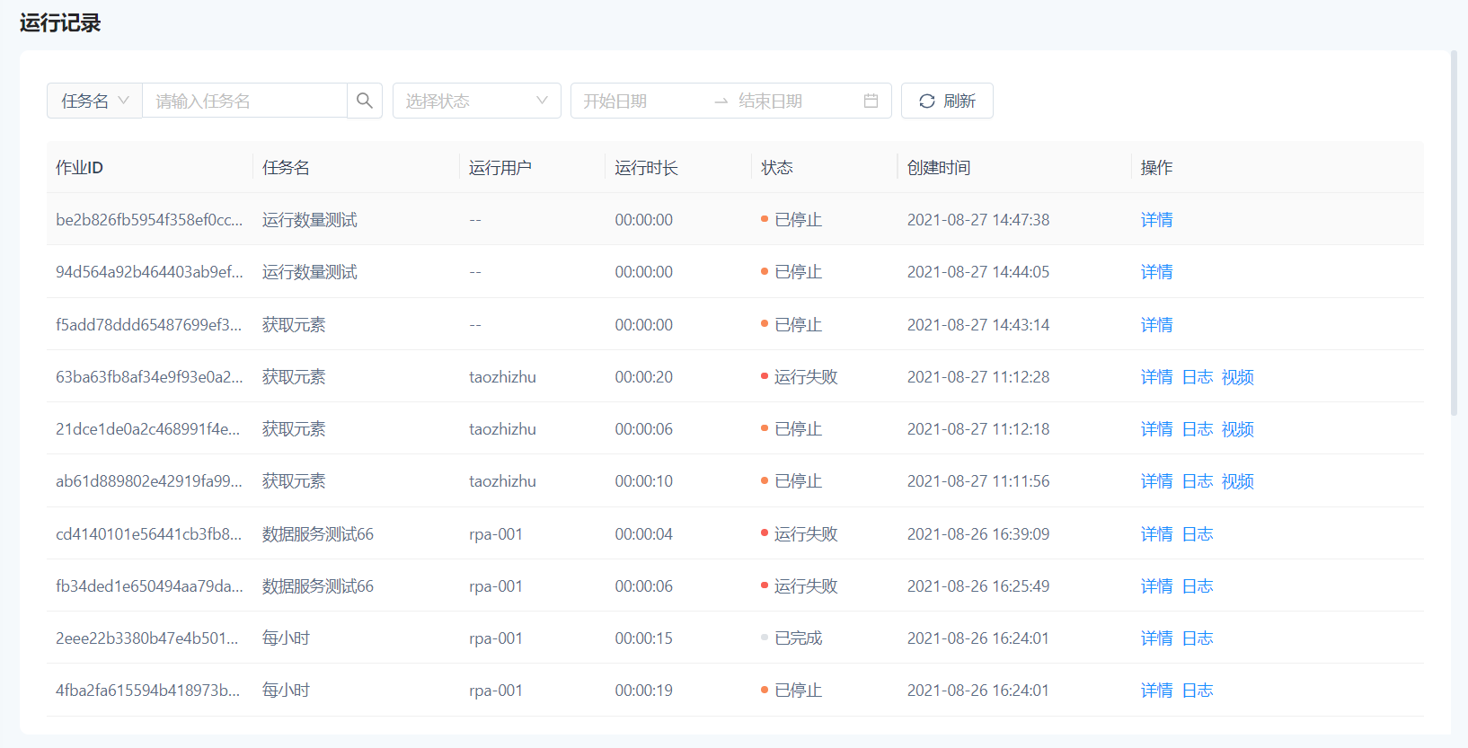This screenshot has height=748, width=1468.
Task: Open the 任务名 search type dropdown
Action: tap(94, 101)
